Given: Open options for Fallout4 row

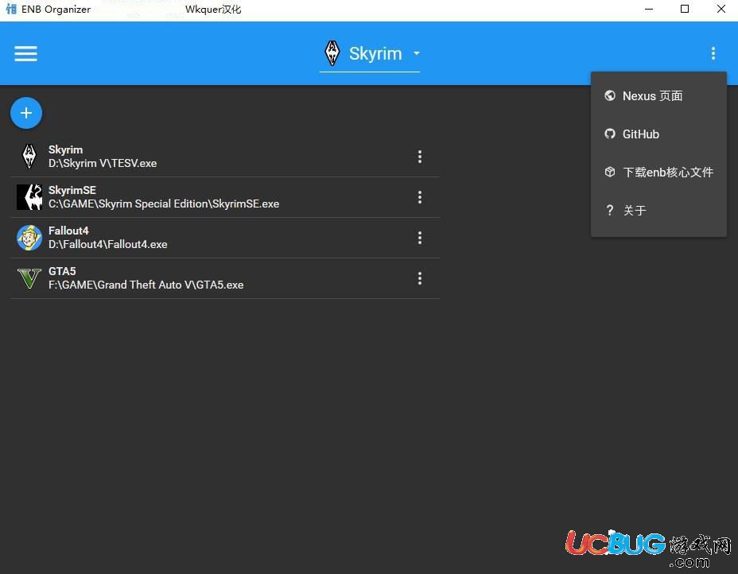Looking at the screenshot, I should click(420, 238).
